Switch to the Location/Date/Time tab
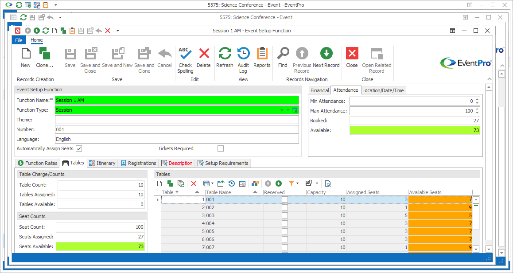 click(x=383, y=90)
